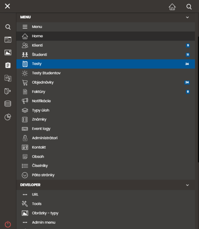Open the clipboard sidebar icon

coord(8,65)
